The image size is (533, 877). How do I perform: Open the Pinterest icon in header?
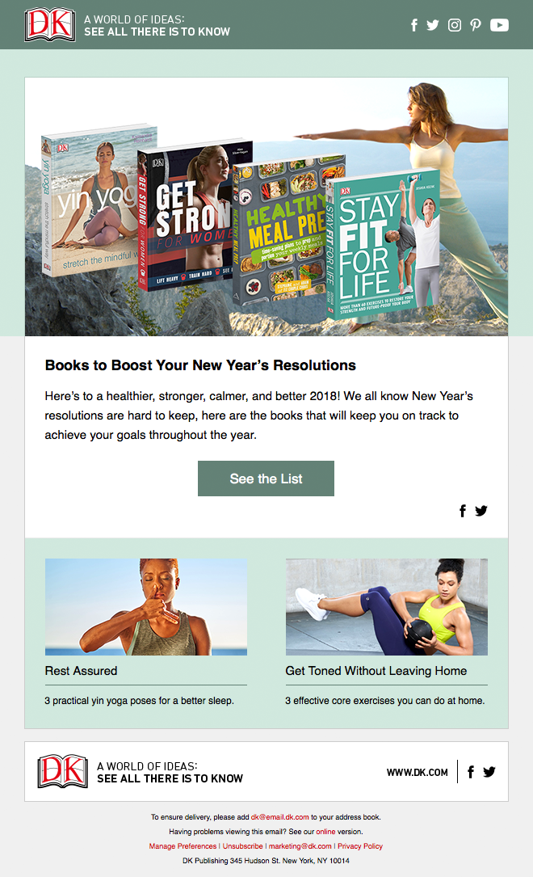pos(476,25)
